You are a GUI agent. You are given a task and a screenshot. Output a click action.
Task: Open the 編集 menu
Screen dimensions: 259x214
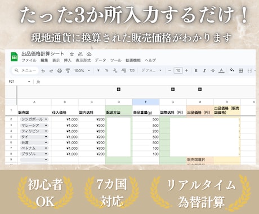pos(44,60)
